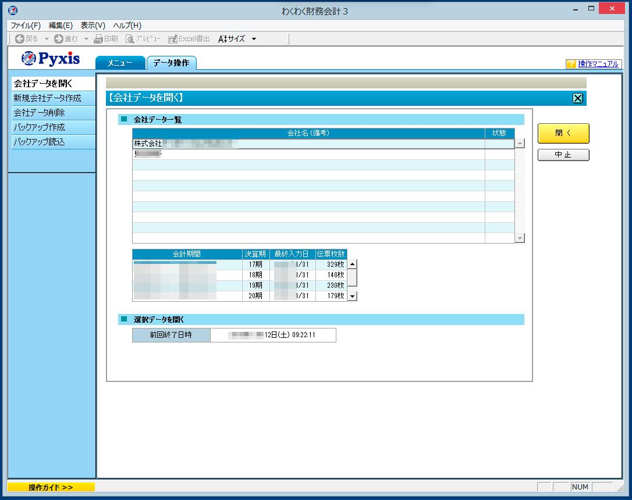
Task: Click the Forward (進む) toolbar icon
Action: pyautogui.click(x=58, y=38)
